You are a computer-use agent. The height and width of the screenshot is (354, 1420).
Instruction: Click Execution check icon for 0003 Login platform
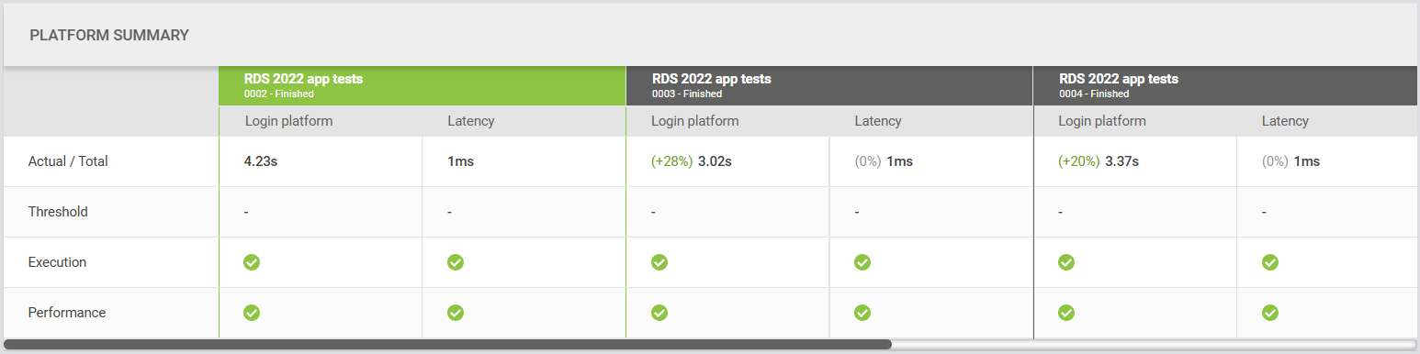(659, 262)
